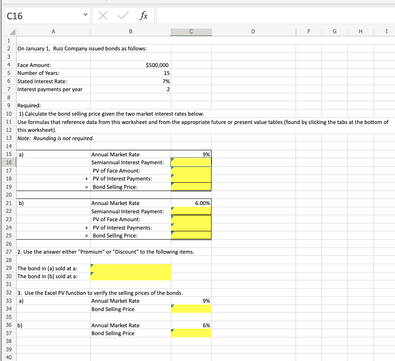
Task: Select yellow Bond Selling Price cell in row 37
Action: click(191, 333)
